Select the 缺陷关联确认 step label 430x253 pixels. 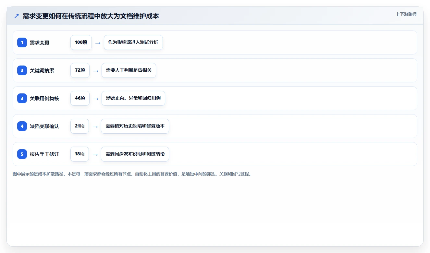(44, 126)
